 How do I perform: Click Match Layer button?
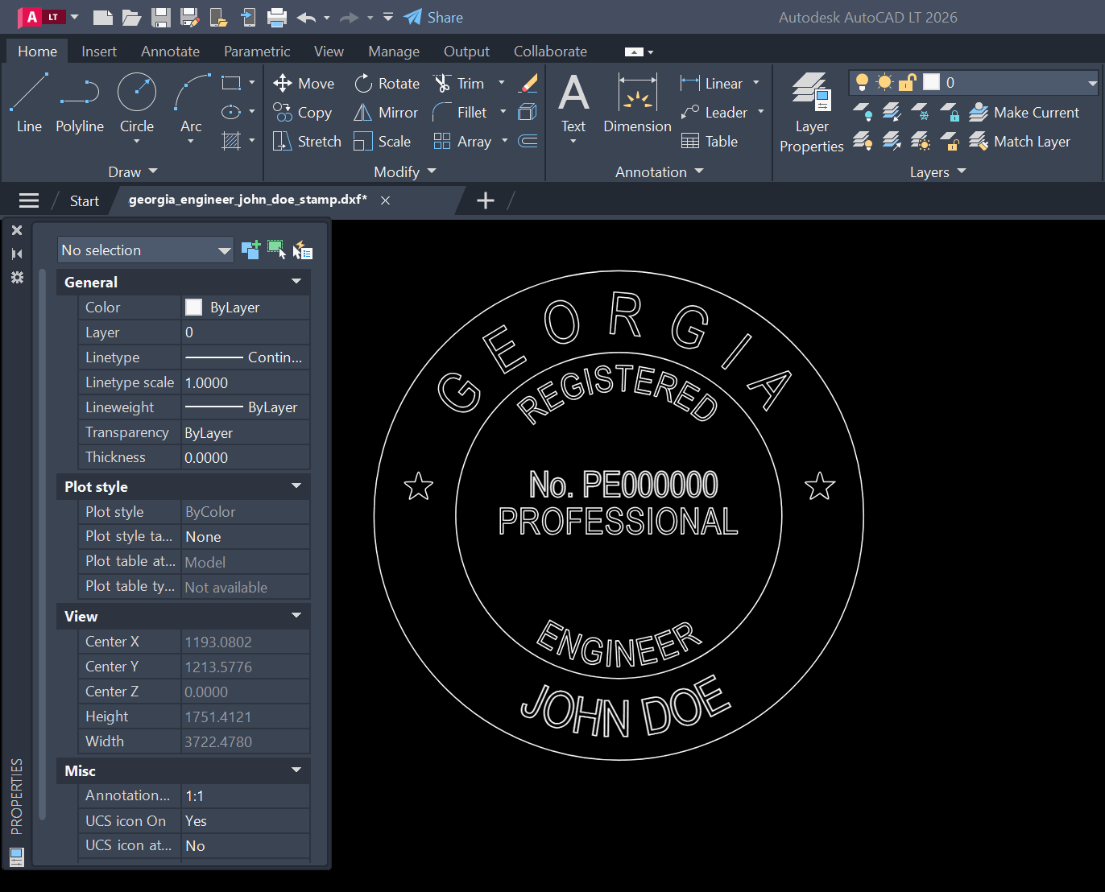click(x=1020, y=142)
